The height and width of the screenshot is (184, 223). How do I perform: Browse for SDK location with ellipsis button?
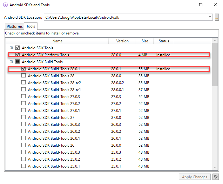coord(217,17)
